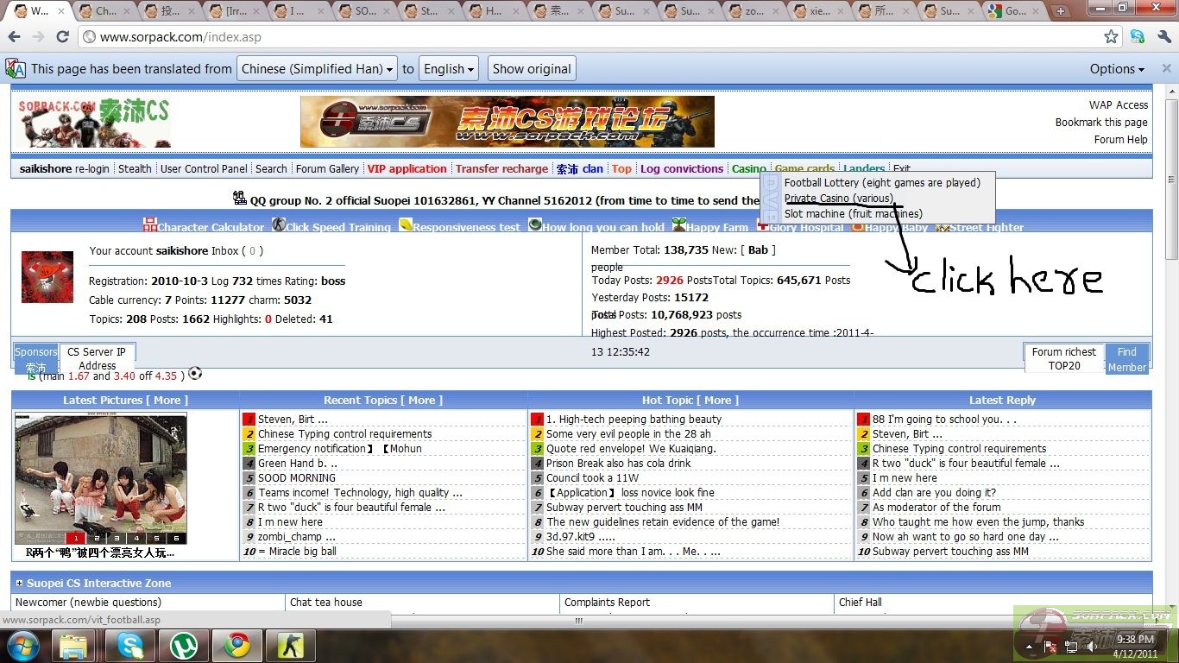Close the translation bar

pos(1163,69)
